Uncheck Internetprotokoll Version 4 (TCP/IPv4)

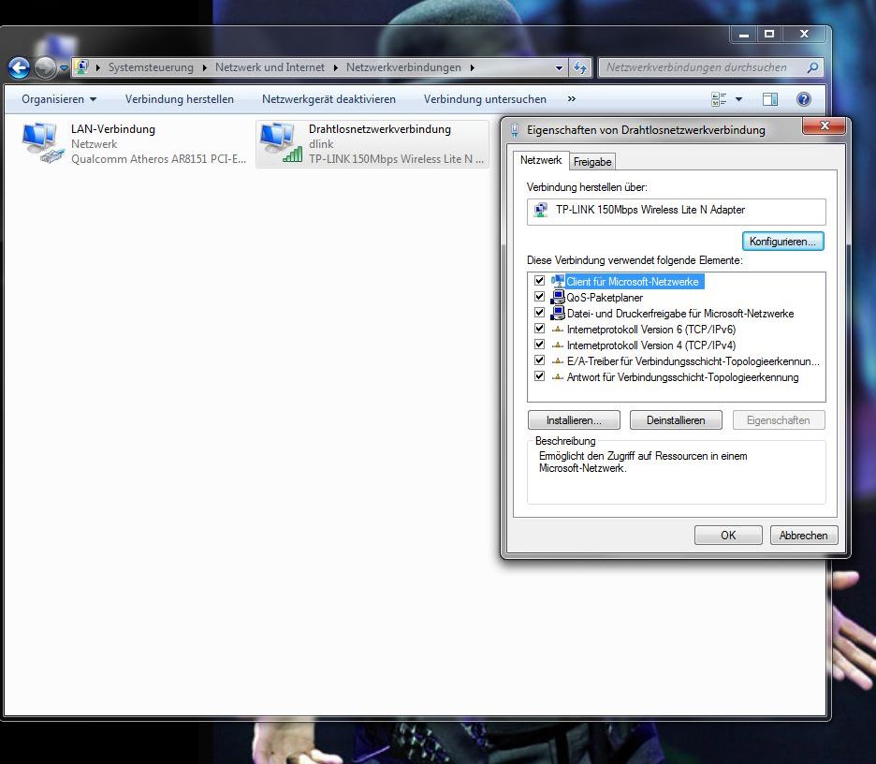539,345
